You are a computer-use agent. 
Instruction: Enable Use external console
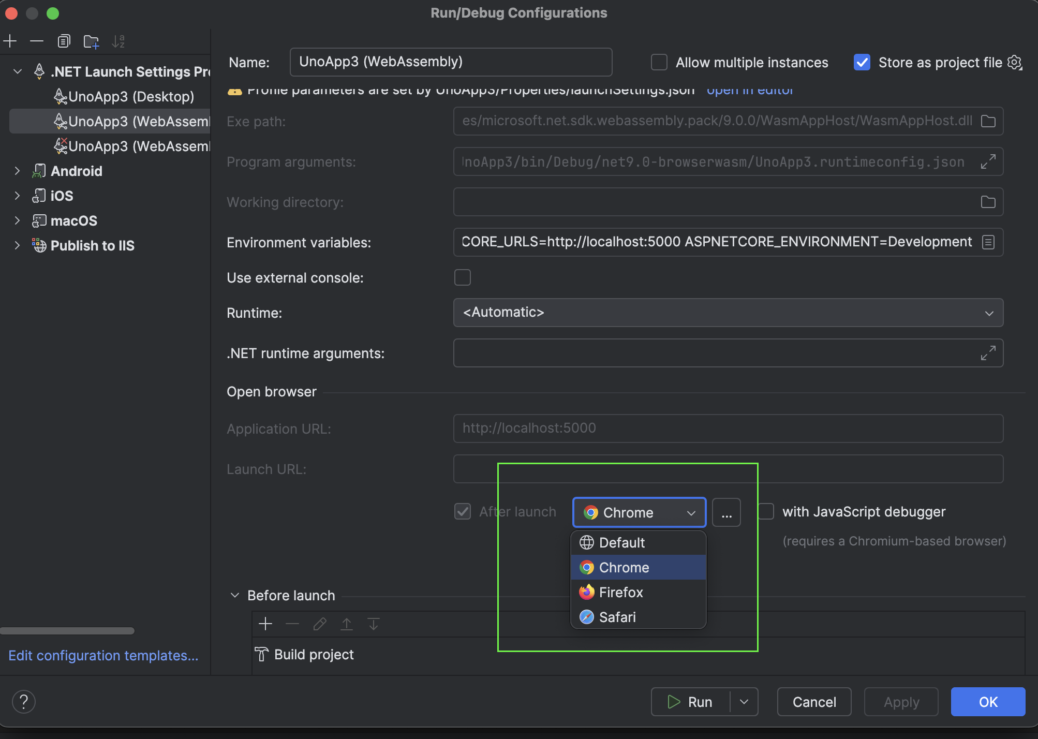463,277
